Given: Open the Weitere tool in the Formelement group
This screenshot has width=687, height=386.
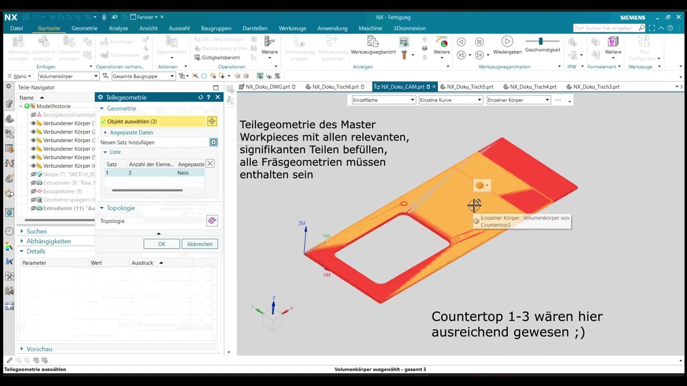Looking at the screenshot, I should 613,45.
